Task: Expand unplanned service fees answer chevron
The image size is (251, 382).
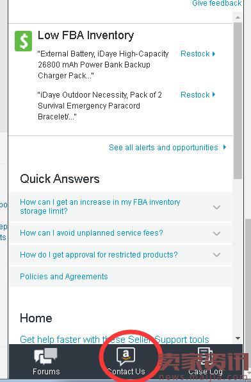Action: (216, 234)
